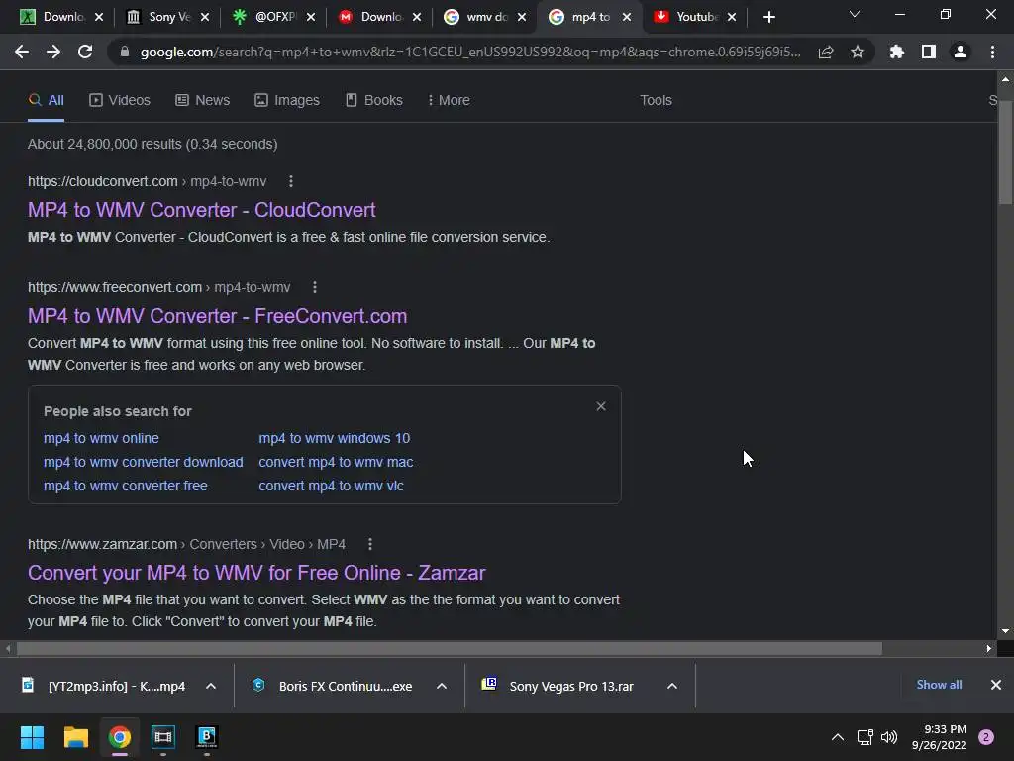Open the downloaded YT2mp3.info mp4 file
Image resolution: width=1014 pixels, height=761 pixels.
coord(105,686)
